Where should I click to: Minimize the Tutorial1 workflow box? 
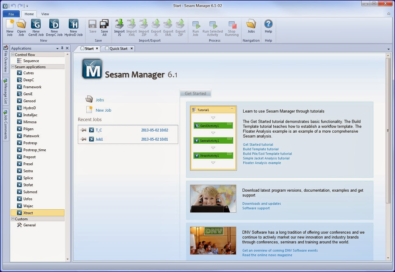[x=232, y=109]
